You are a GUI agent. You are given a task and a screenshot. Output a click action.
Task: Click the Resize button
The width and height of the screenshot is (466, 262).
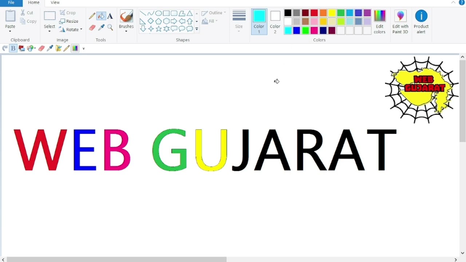coord(69,21)
